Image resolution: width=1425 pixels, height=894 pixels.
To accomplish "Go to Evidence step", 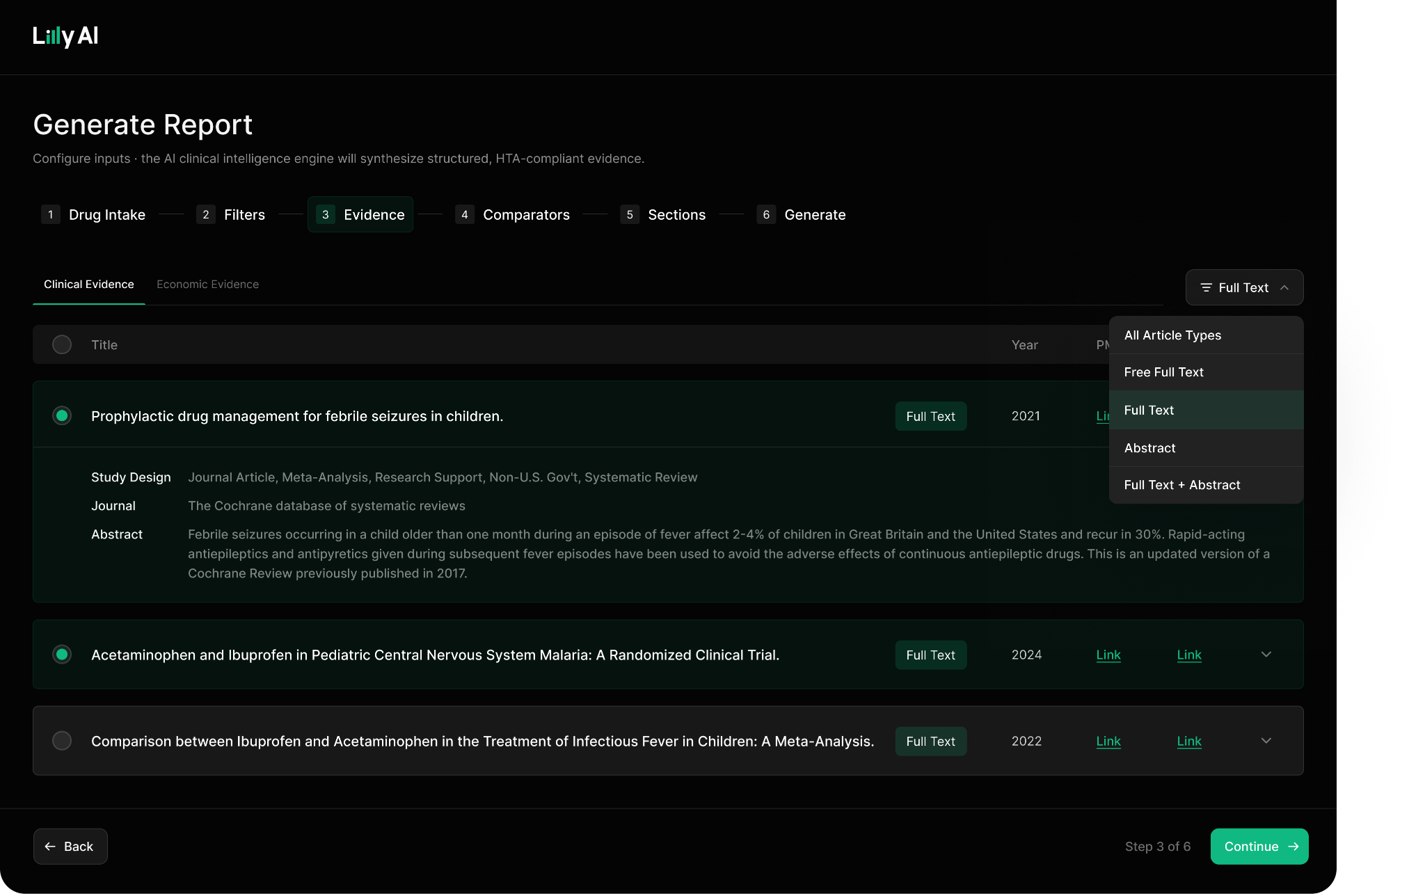I will pyautogui.click(x=360, y=214).
